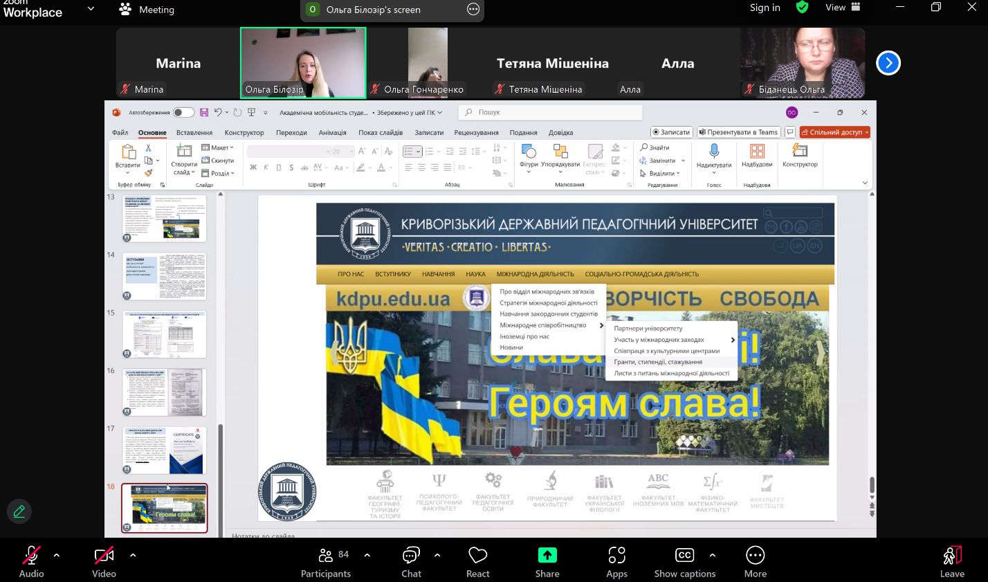Screen dimensions: 988x582
Task: Open the Apps icon
Action: (616, 556)
